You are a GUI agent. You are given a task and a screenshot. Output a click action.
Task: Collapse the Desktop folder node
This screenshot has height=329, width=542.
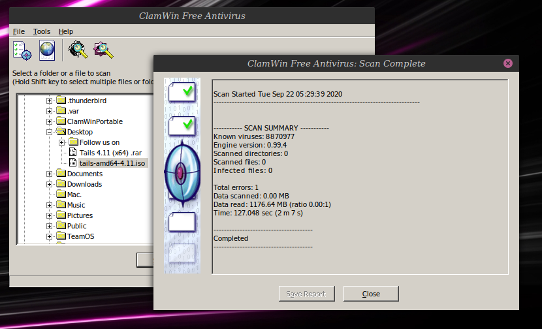(49, 132)
